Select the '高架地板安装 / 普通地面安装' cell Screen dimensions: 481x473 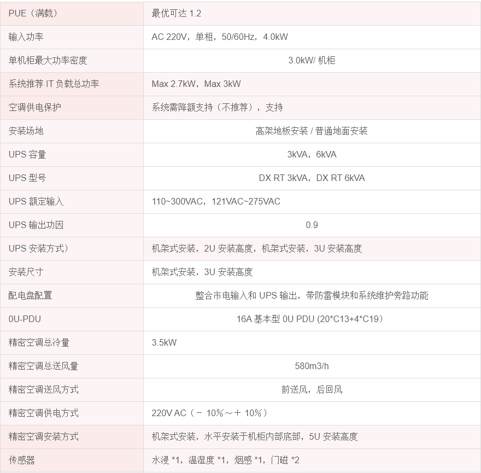(312, 131)
